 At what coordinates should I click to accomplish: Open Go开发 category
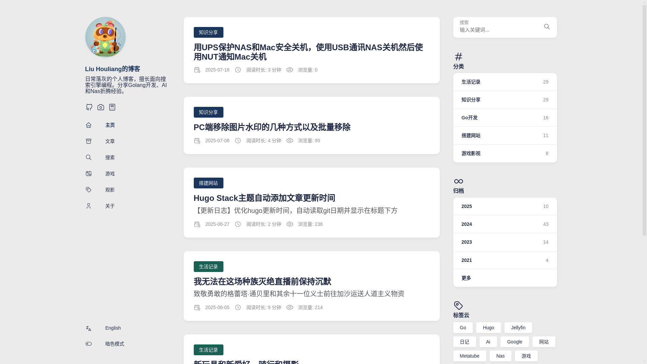pyautogui.click(x=505, y=118)
